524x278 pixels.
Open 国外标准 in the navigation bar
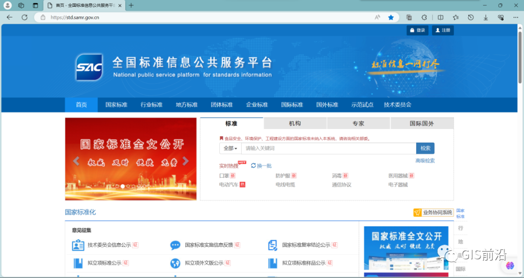tap(327, 105)
